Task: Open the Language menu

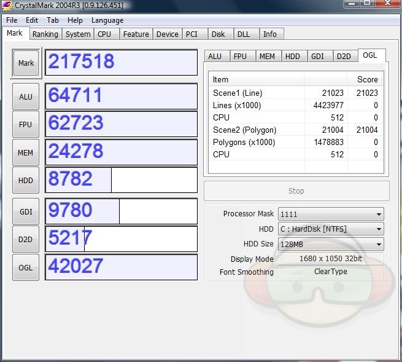Action: point(107,20)
